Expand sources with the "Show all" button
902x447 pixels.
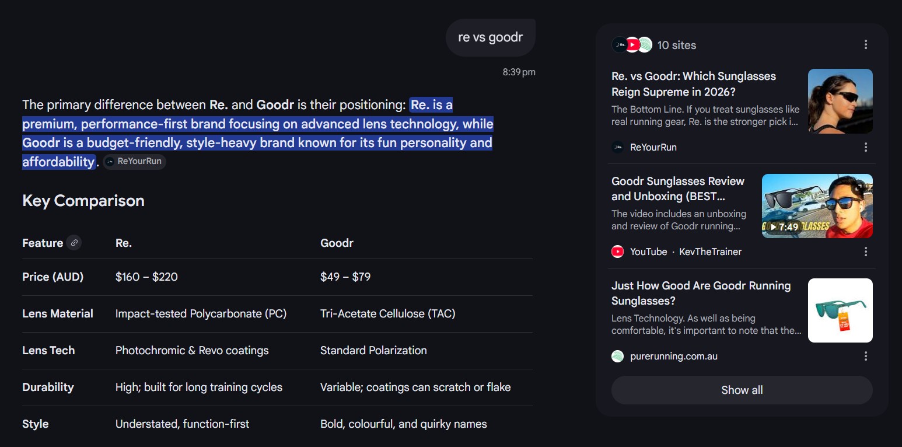(742, 390)
